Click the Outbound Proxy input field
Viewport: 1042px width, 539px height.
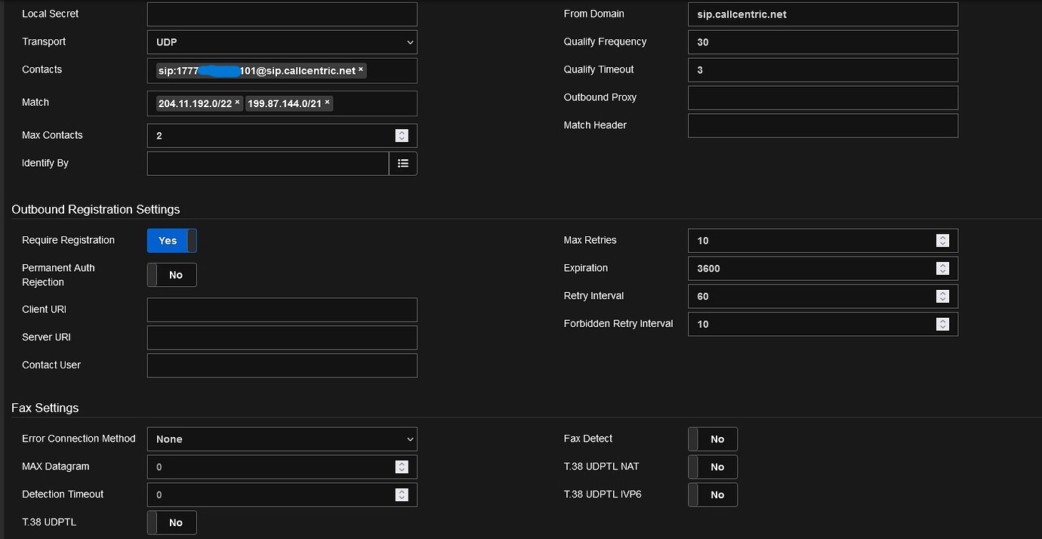[822, 97]
